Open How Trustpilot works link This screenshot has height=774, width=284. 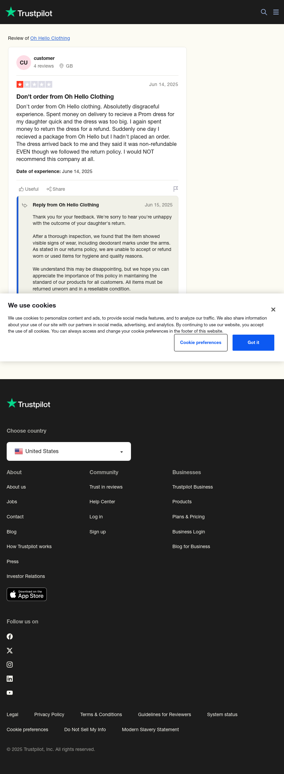(x=29, y=546)
